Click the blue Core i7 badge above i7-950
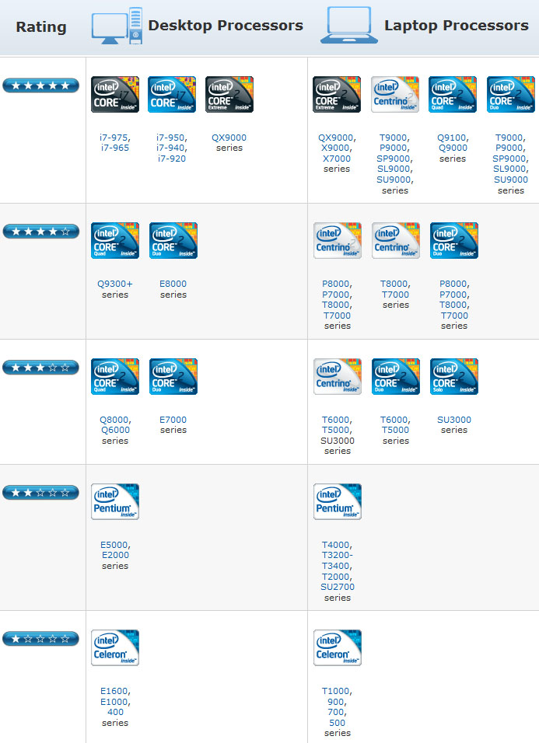 (172, 94)
